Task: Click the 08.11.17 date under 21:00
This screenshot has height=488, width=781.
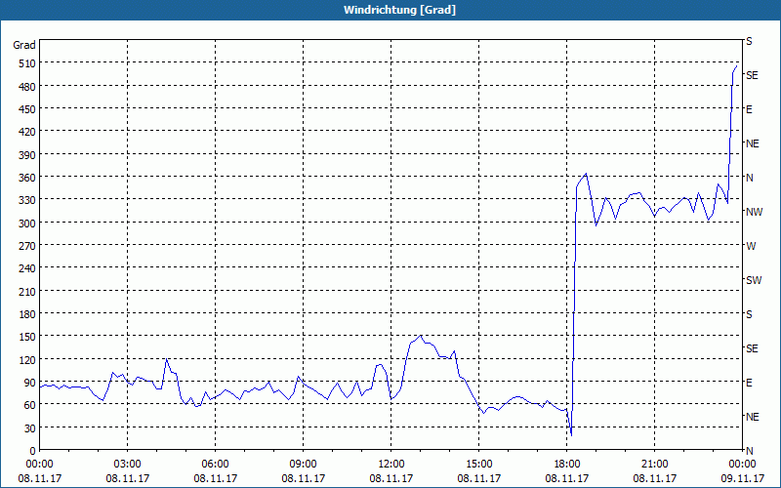Action: 654,479
